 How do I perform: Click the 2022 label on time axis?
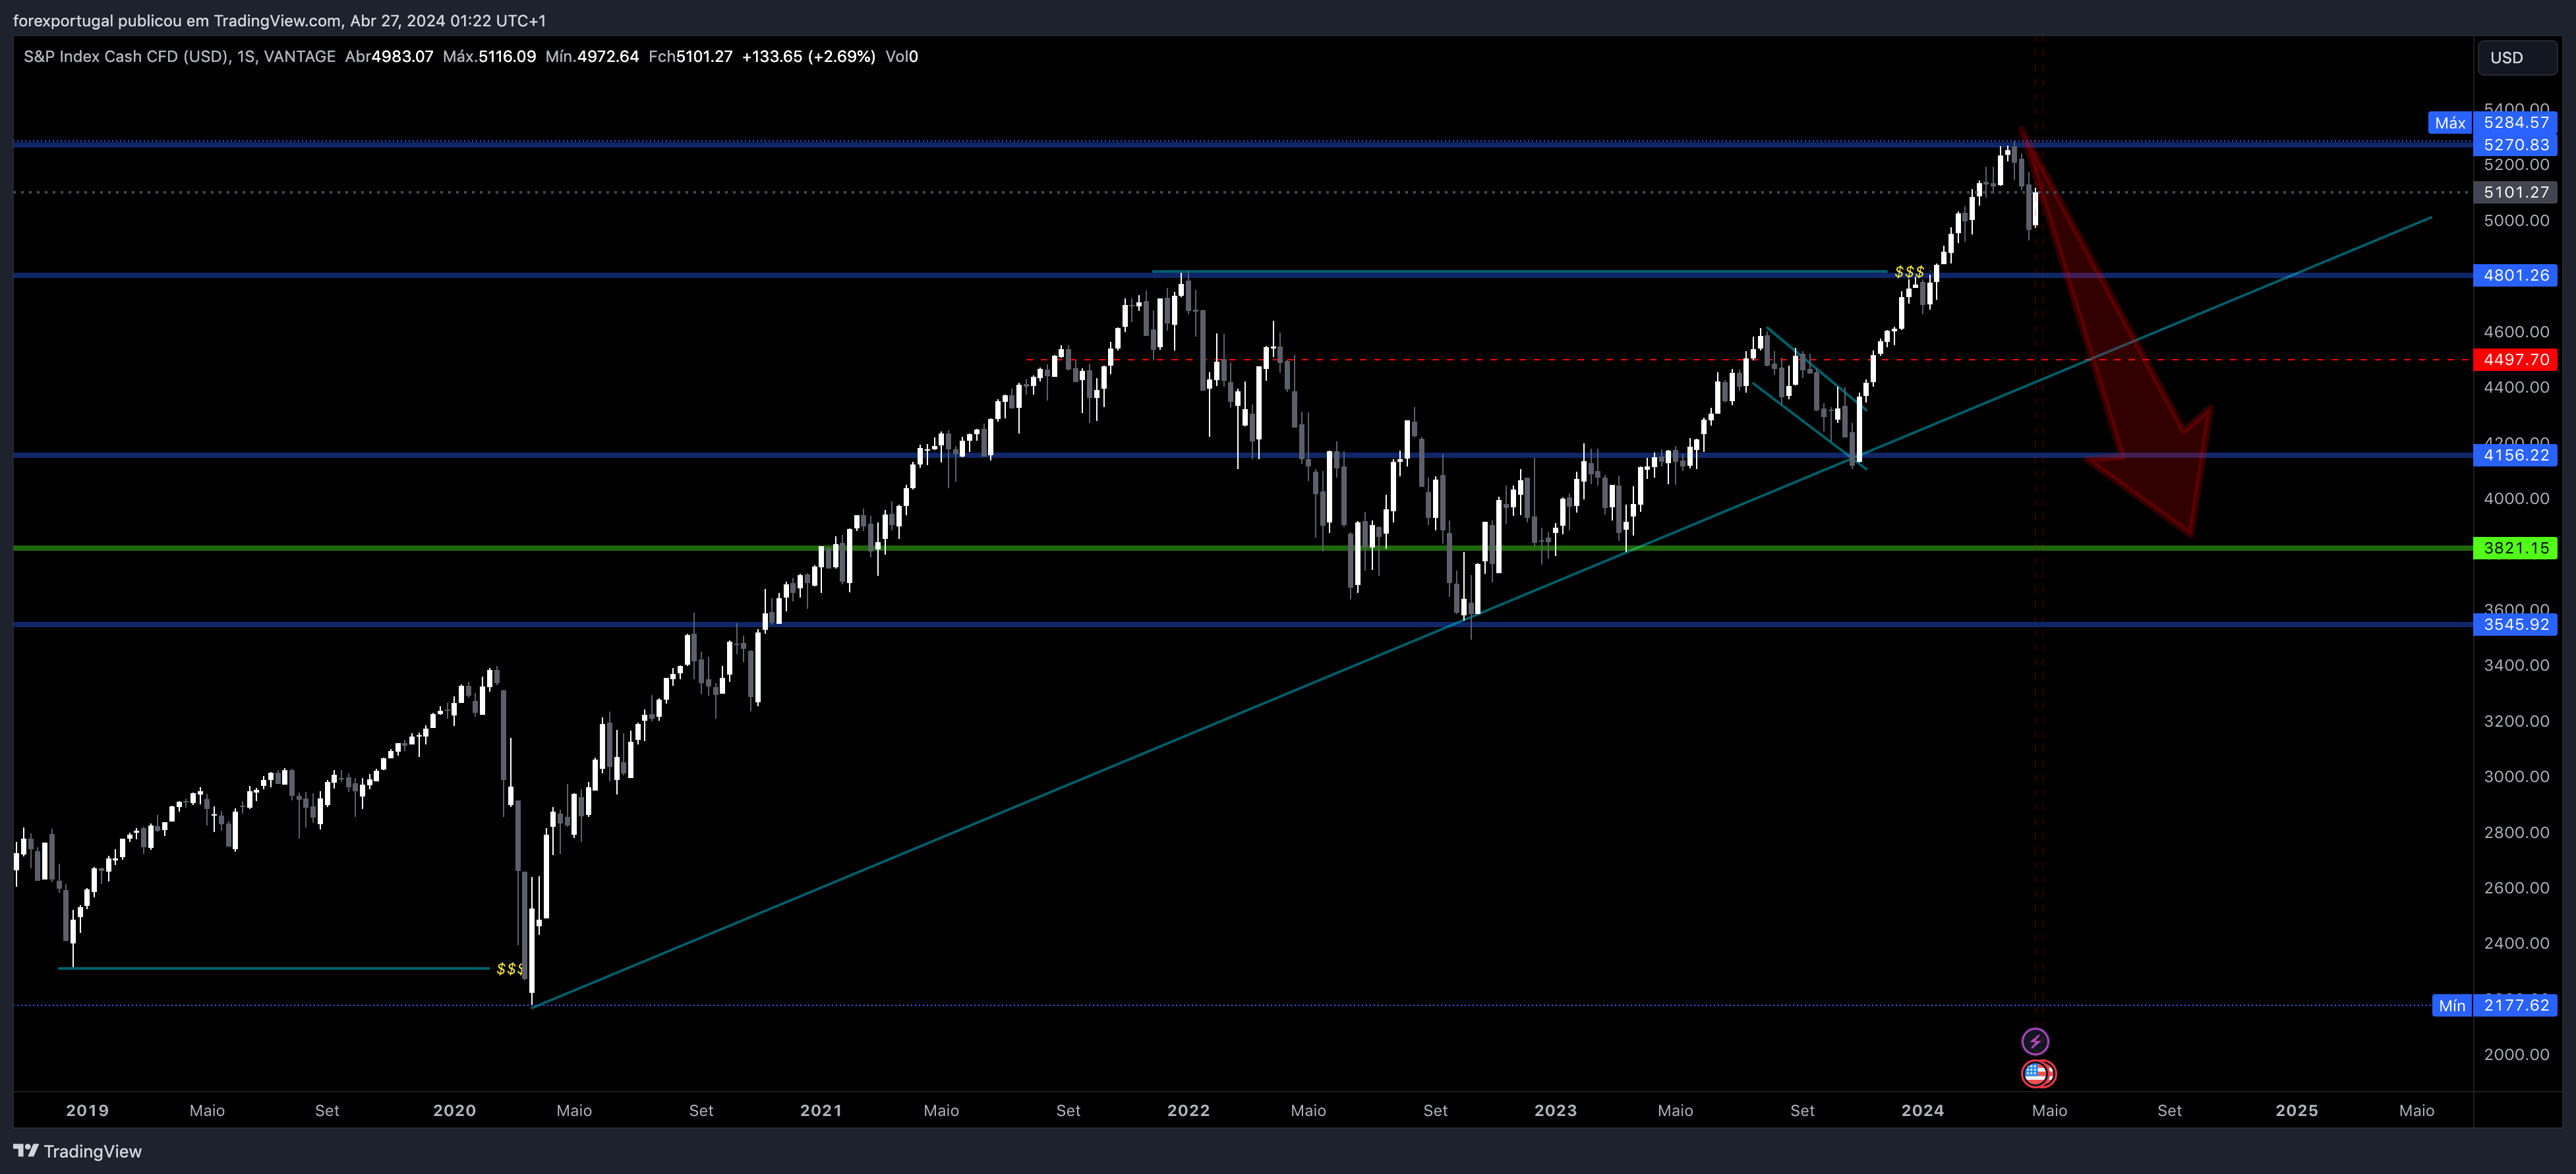1188,1110
